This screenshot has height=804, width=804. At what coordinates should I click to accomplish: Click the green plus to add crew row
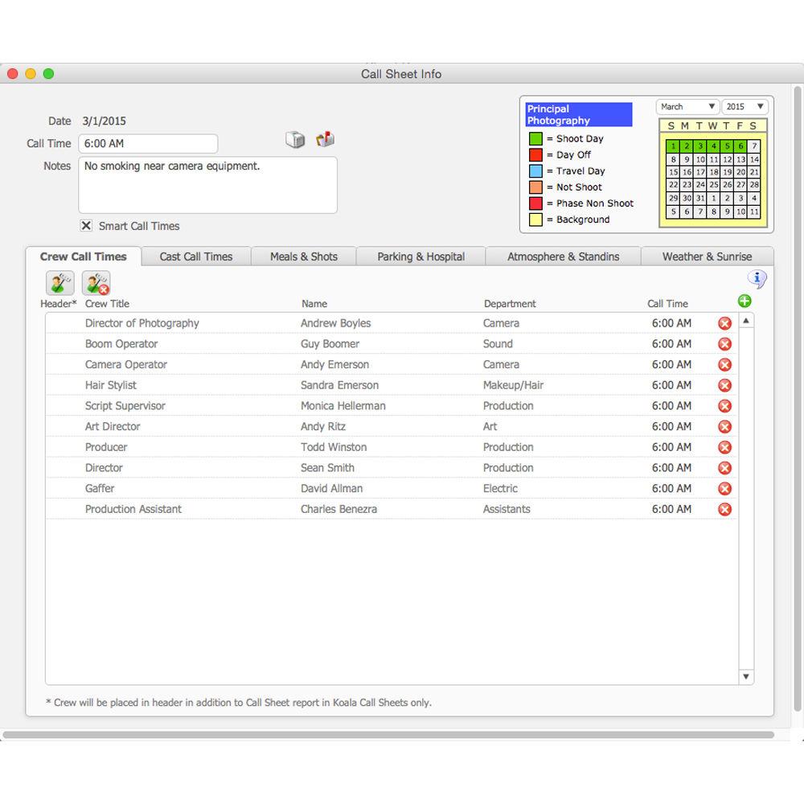click(745, 301)
